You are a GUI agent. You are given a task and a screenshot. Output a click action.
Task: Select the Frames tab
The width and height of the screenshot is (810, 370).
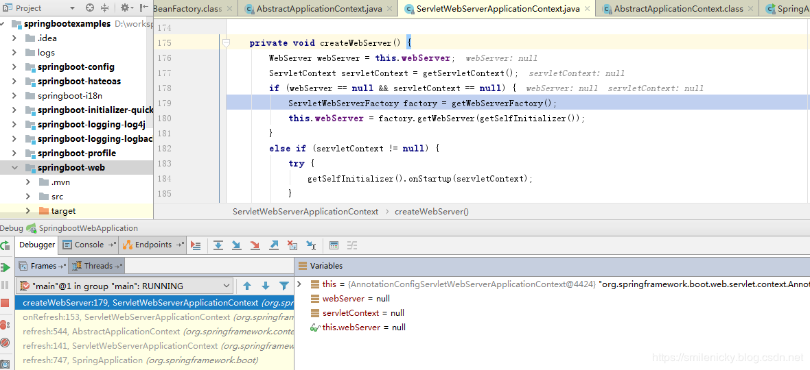coord(43,266)
